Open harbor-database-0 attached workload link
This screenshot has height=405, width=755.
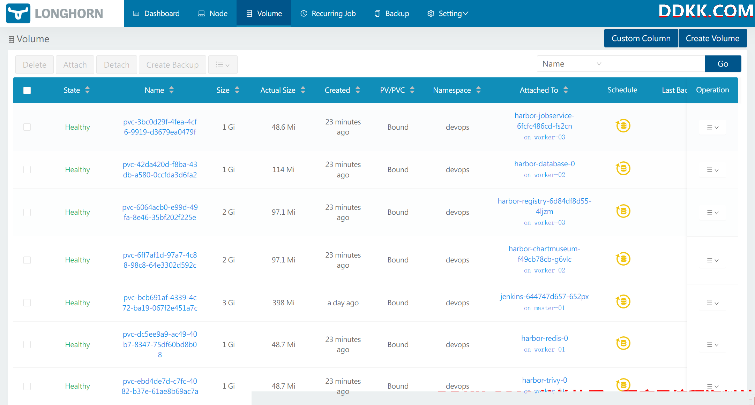tap(544, 164)
